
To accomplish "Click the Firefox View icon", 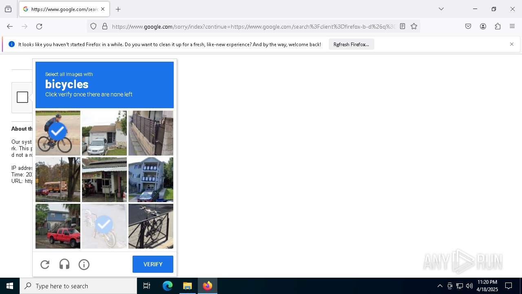I will click(8, 9).
